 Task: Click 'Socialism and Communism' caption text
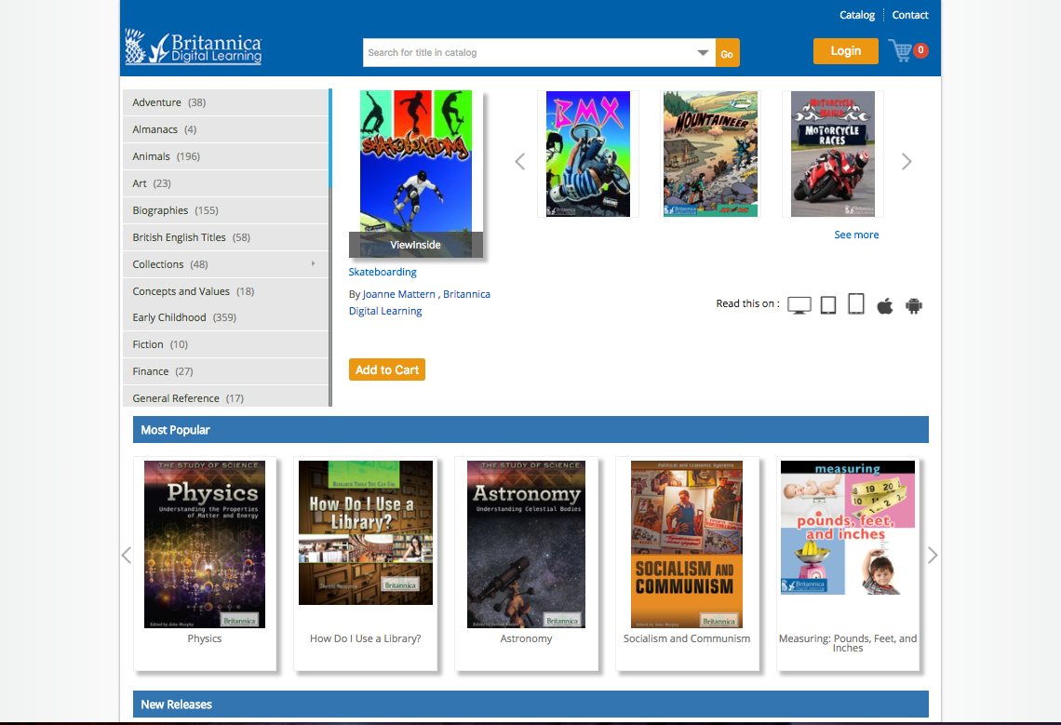687,638
